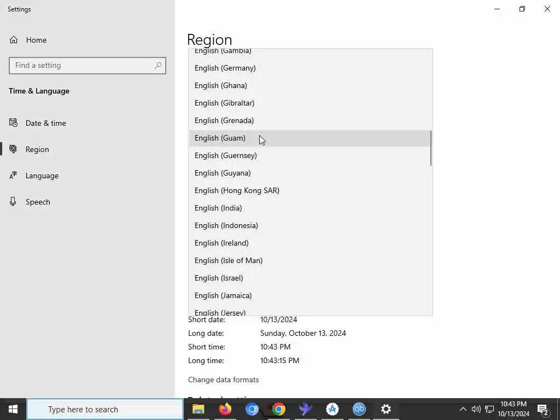Select highlighted English (Guam) entry
The image size is (560, 420).
tap(310, 138)
